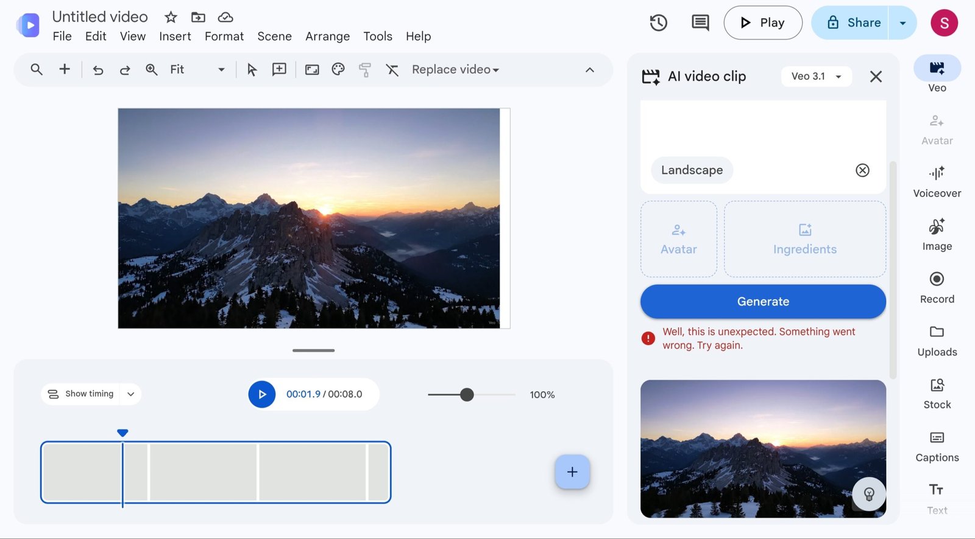The image size is (975, 539).
Task: Open the View menu
Action: (133, 37)
